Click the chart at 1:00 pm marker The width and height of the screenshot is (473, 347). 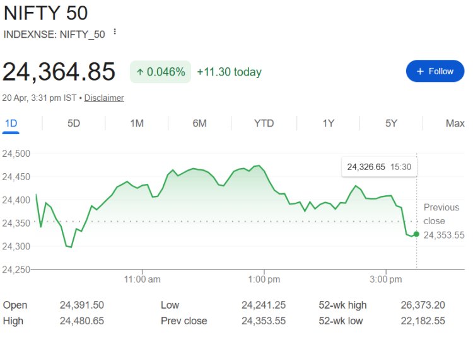pyautogui.click(x=264, y=278)
